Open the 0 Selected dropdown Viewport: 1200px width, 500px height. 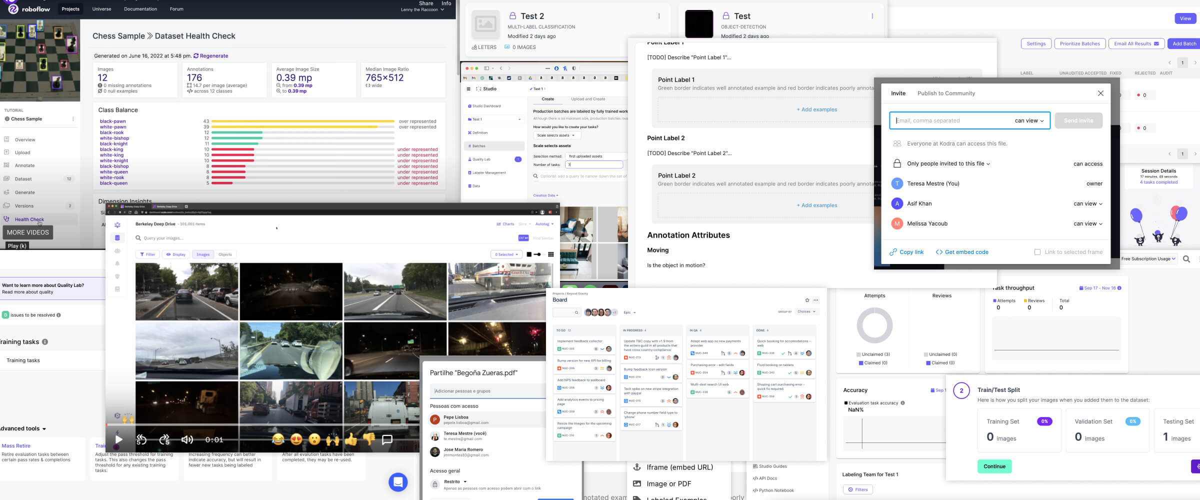click(x=506, y=254)
